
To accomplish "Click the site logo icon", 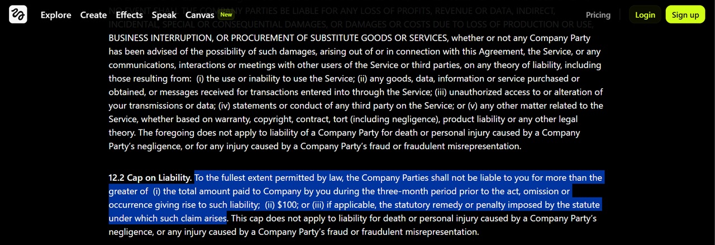I will (18, 15).
